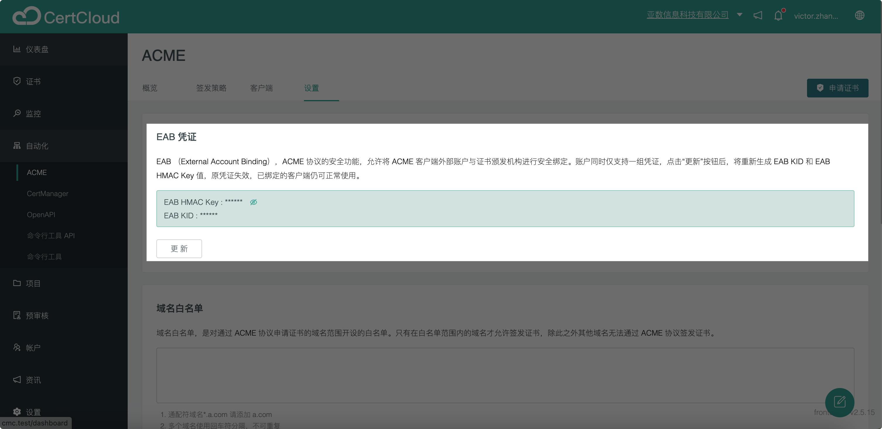Open the notifications bell icon
Screen dimensions: 882x429
point(778,16)
